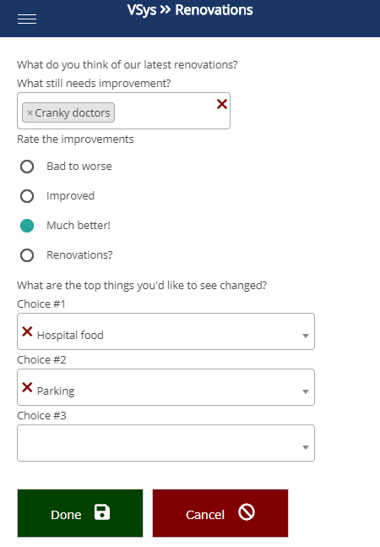Click the Much better! radio button

(27, 226)
